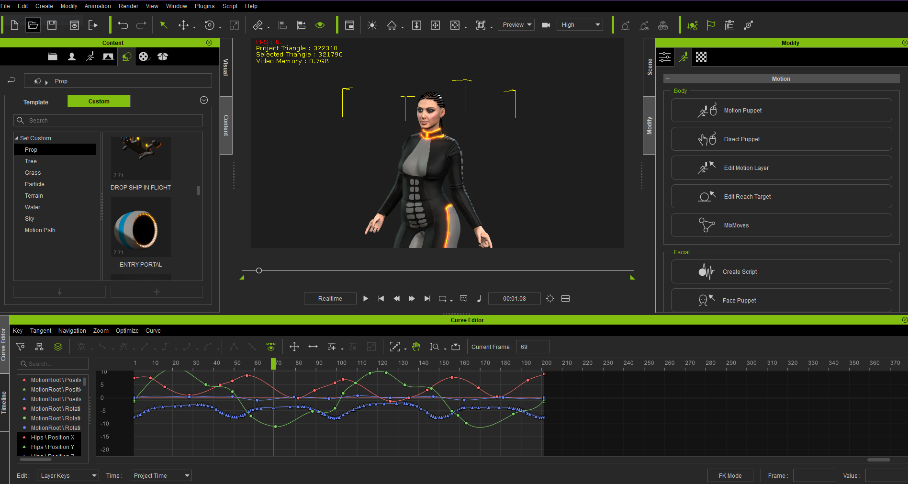
Task: Open the Realtime playback mode selector
Action: [330, 299]
